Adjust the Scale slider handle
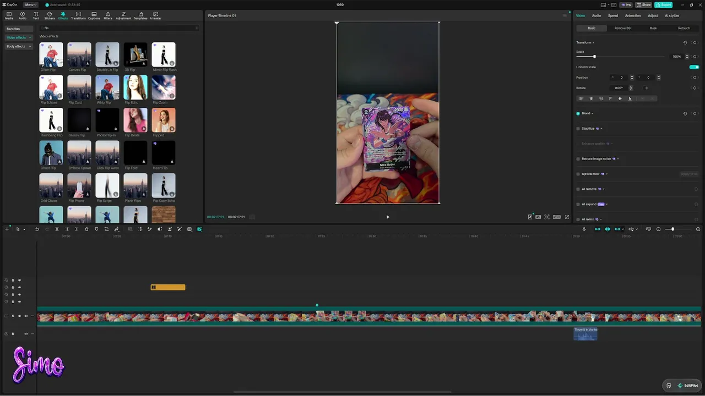Screen dimensions: 705x396 coord(594,57)
